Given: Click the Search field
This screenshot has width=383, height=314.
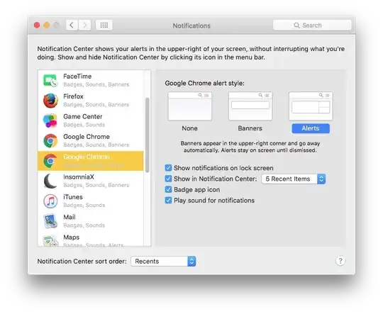Looking at the screenshot, I should [312, 25].
